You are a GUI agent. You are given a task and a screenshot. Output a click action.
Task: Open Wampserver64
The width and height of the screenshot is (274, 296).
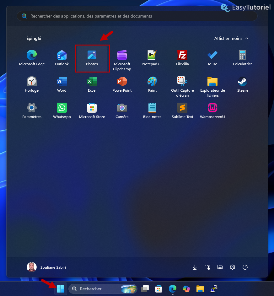[212, 111]
